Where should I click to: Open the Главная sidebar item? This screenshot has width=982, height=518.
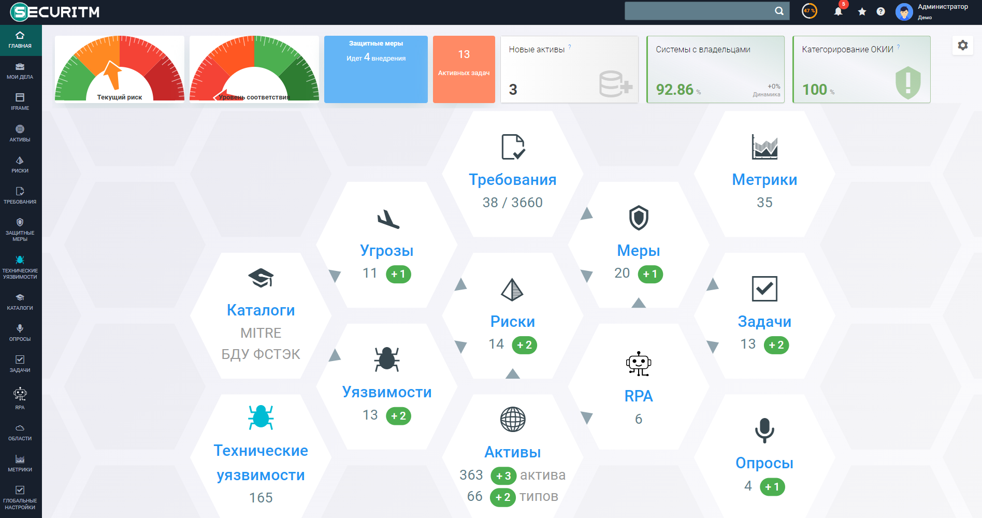click(x=20, y=40)
